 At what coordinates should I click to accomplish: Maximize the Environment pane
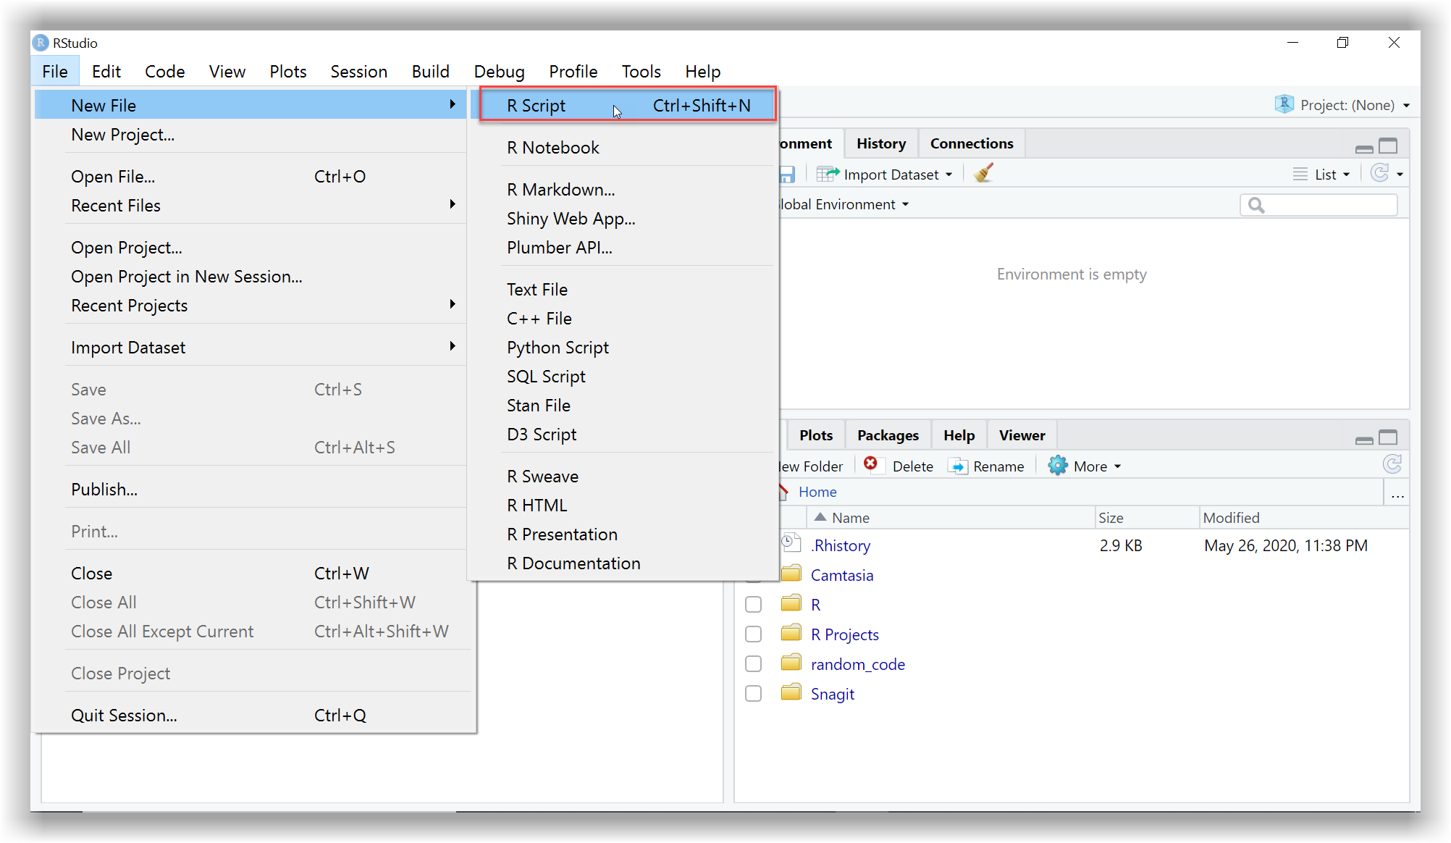pos(1388,146)
